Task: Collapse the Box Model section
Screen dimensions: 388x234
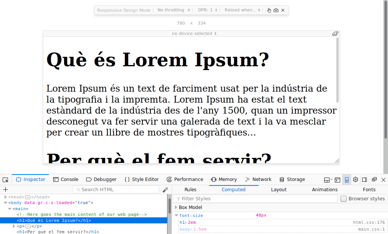Action: point(176,207)
